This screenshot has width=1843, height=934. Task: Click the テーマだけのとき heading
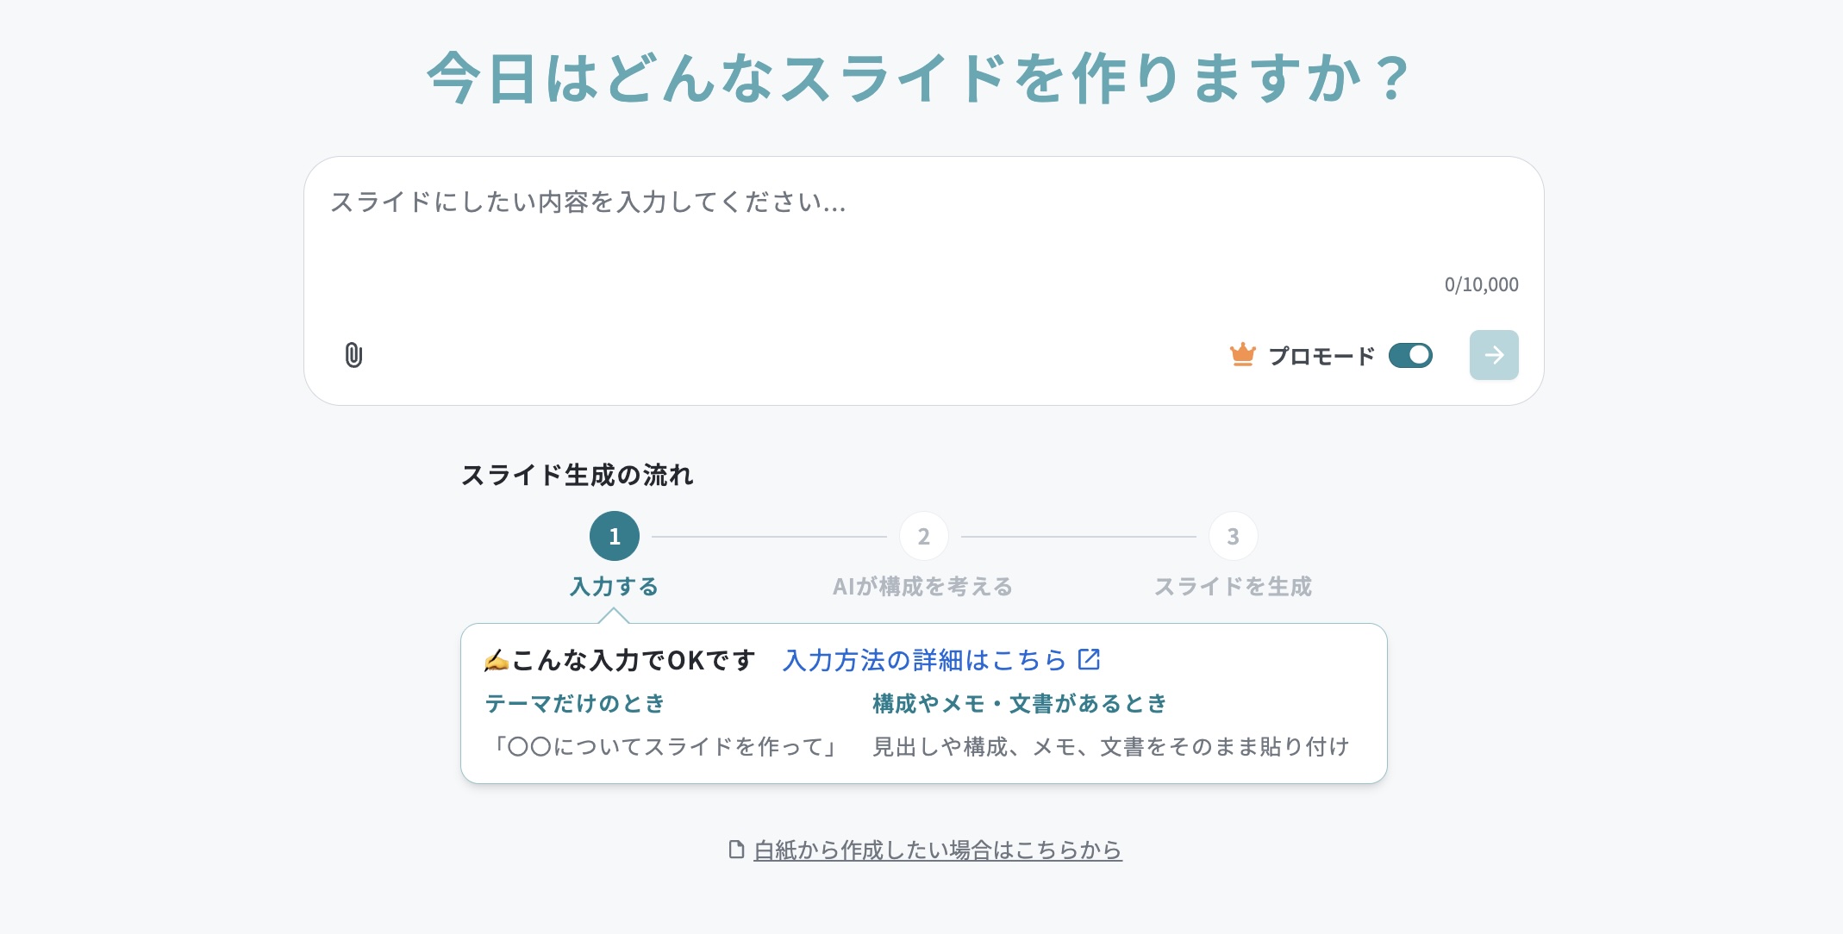576,704
